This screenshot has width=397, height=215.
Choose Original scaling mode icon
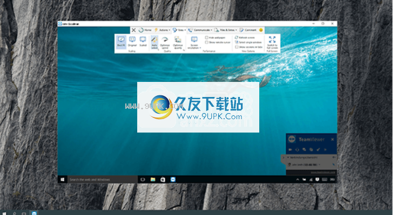pos(132,40)
